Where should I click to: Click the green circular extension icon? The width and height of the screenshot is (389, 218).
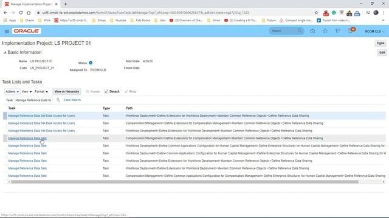(x=334, y=13)
